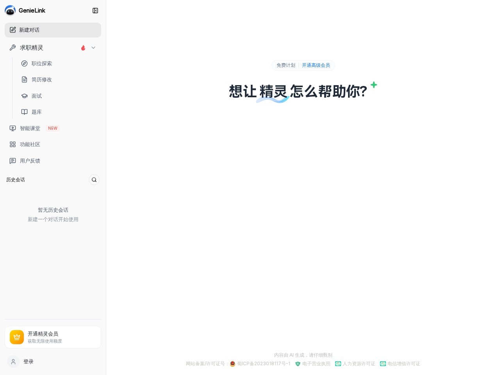Open the 人力资源许可证 link

359,364
